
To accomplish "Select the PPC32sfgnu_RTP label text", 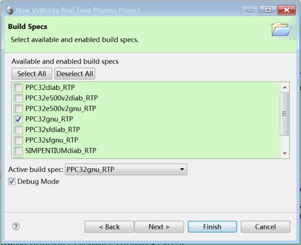I will [52, 140].
